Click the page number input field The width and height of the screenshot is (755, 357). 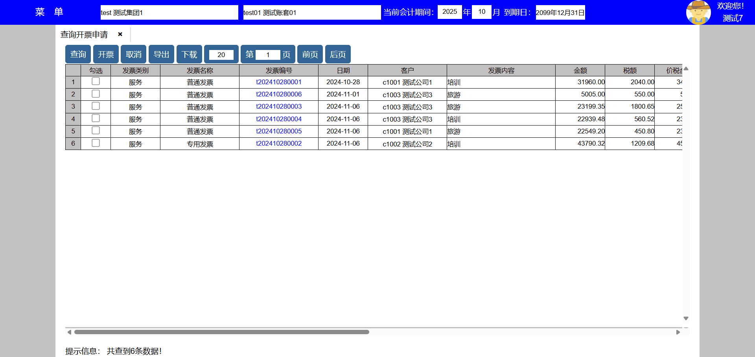[268, 55]
